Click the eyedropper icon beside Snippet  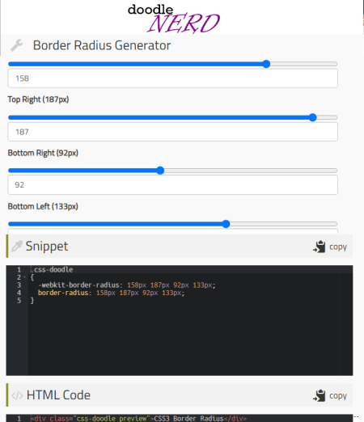pyautogui.click(x=17, y=246)
